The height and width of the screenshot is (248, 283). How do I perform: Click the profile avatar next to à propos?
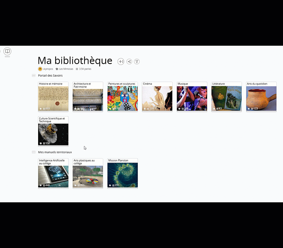tap(40, 69)
